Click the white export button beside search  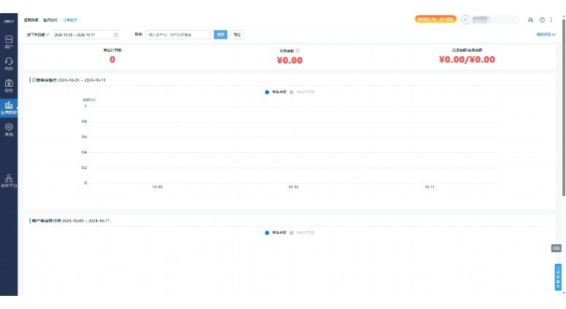pos(237,34)
